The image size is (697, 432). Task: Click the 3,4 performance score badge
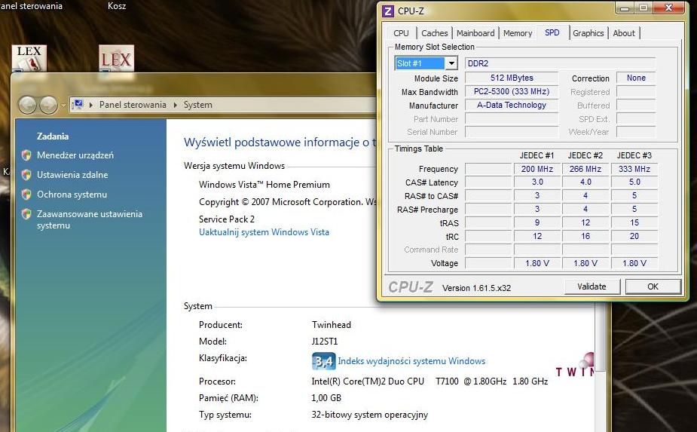tap(323, 361)
